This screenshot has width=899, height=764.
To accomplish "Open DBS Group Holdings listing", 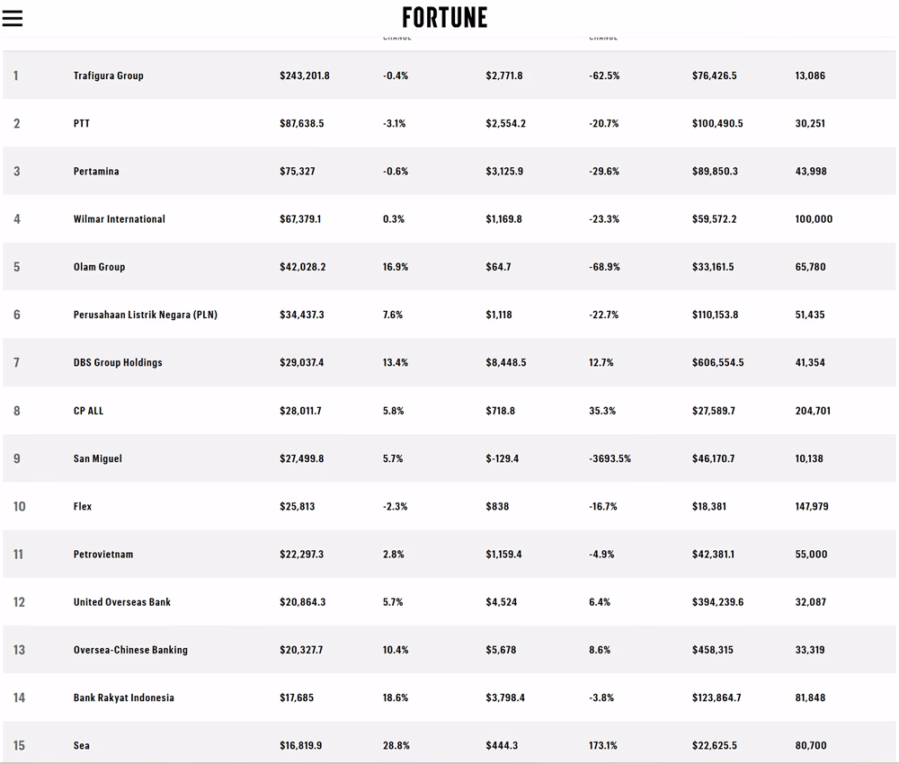I will click(120, 362).
